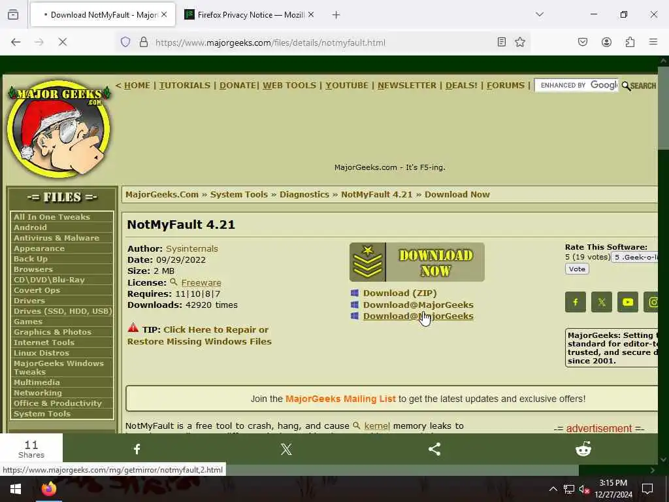
Task: Close the Download NotMyFault tab
Action: [164, 15]
